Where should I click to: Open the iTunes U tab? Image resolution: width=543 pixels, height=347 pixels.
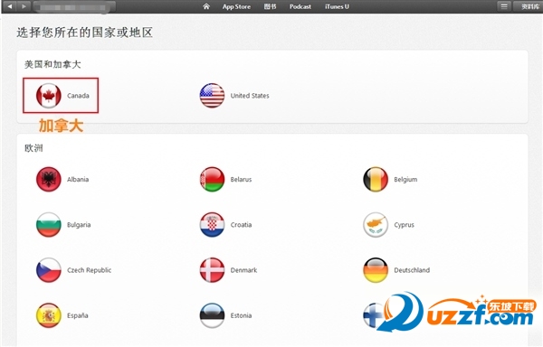click(337, 6)
